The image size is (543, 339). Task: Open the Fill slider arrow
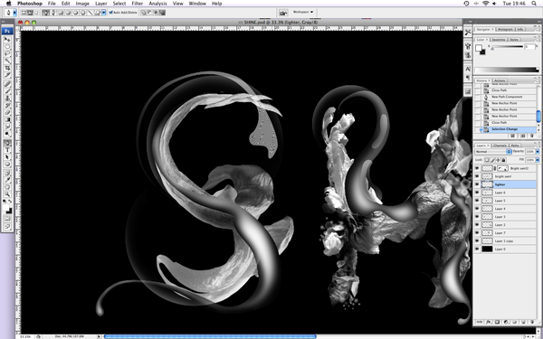point(538,160)
